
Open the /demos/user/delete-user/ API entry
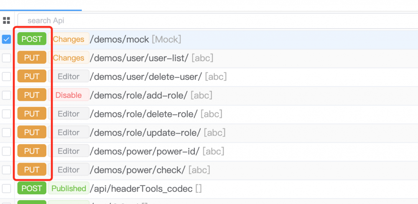point(146,76)
